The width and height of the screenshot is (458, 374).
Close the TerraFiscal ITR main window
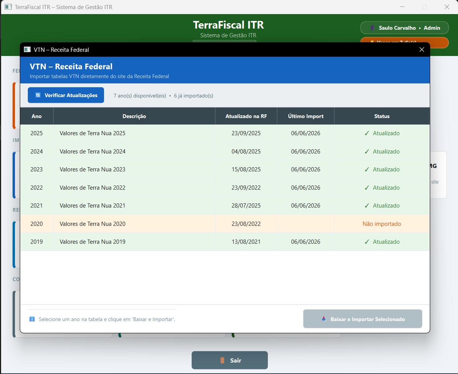[447, 7]
